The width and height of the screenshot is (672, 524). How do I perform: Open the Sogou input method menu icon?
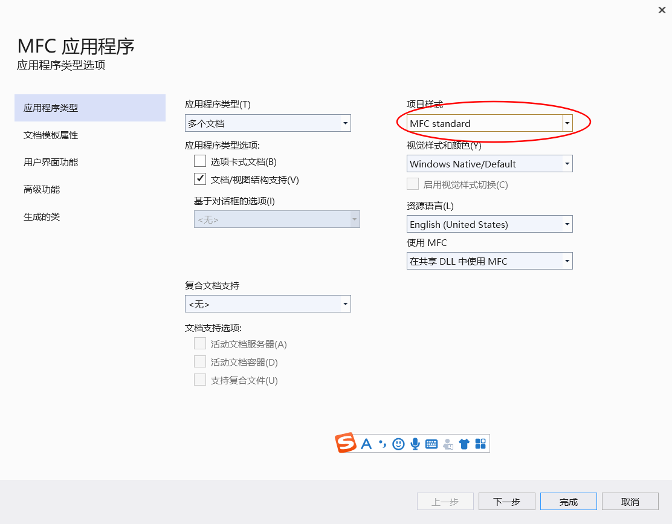tap(344, 443)
